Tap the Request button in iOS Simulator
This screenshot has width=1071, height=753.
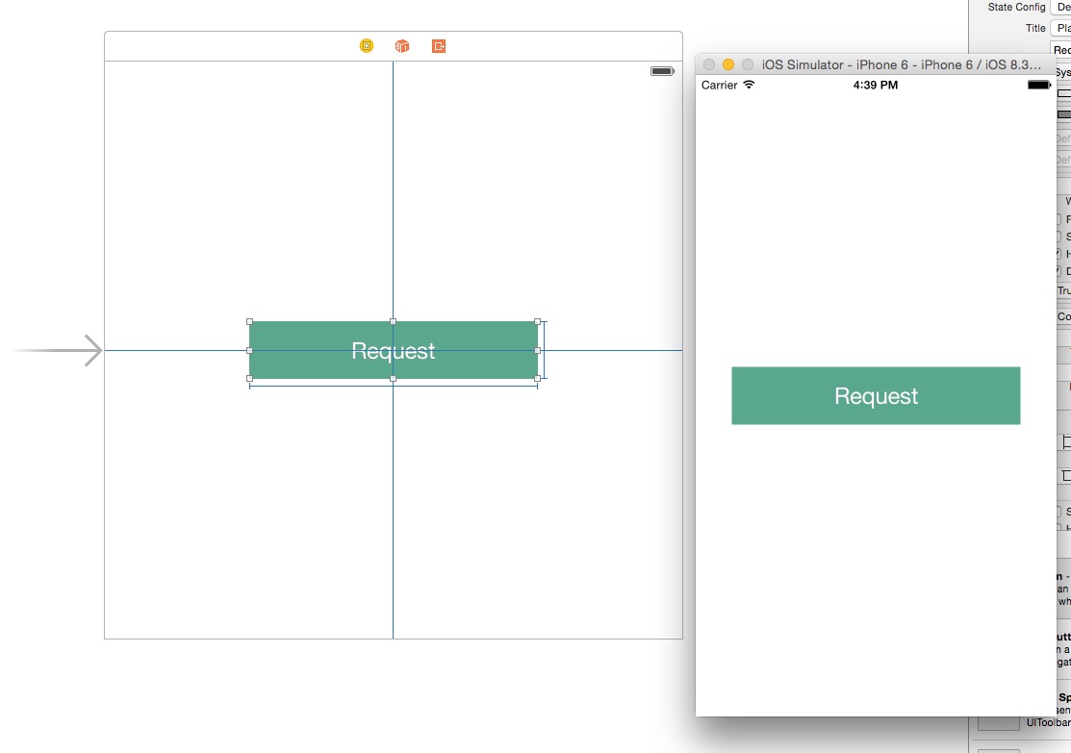pos(876,396)
